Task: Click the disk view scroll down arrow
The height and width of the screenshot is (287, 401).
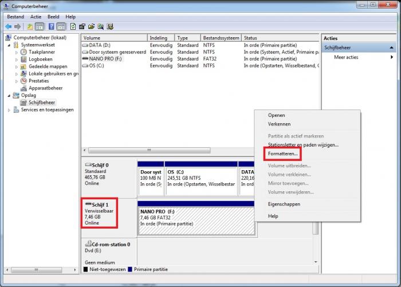Action: [316, 262]
